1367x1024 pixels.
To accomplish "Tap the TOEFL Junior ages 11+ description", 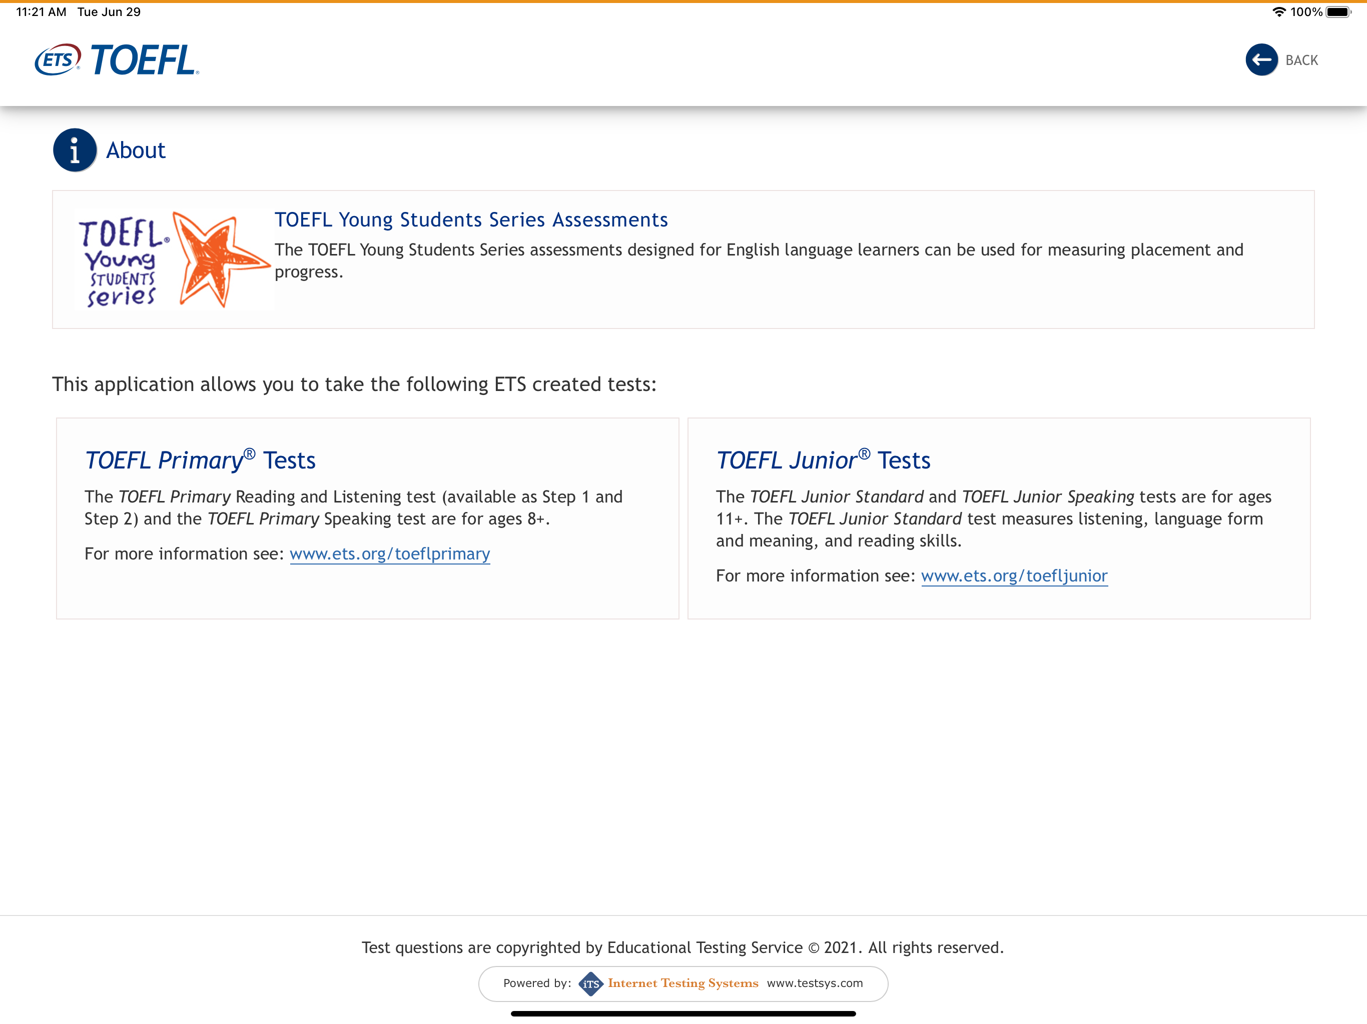I will coord(994,519).
